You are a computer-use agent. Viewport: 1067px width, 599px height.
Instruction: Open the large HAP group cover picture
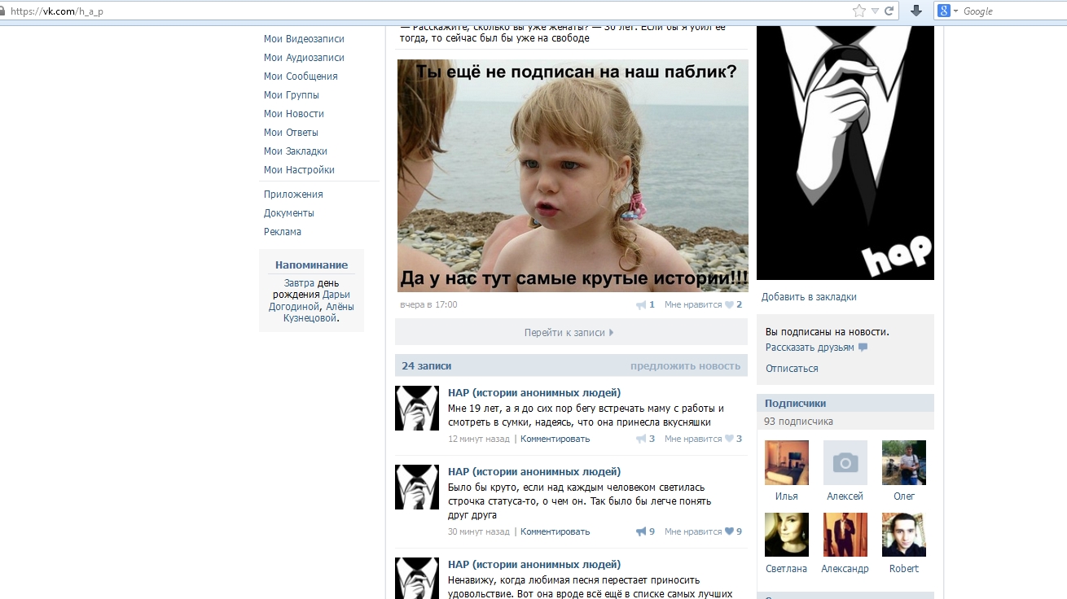coord(845,153)
